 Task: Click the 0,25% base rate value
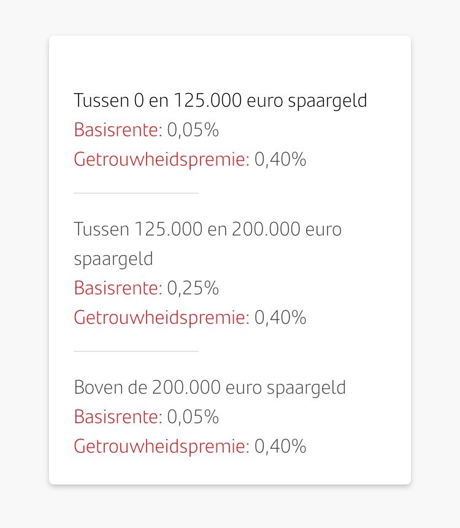193,288
